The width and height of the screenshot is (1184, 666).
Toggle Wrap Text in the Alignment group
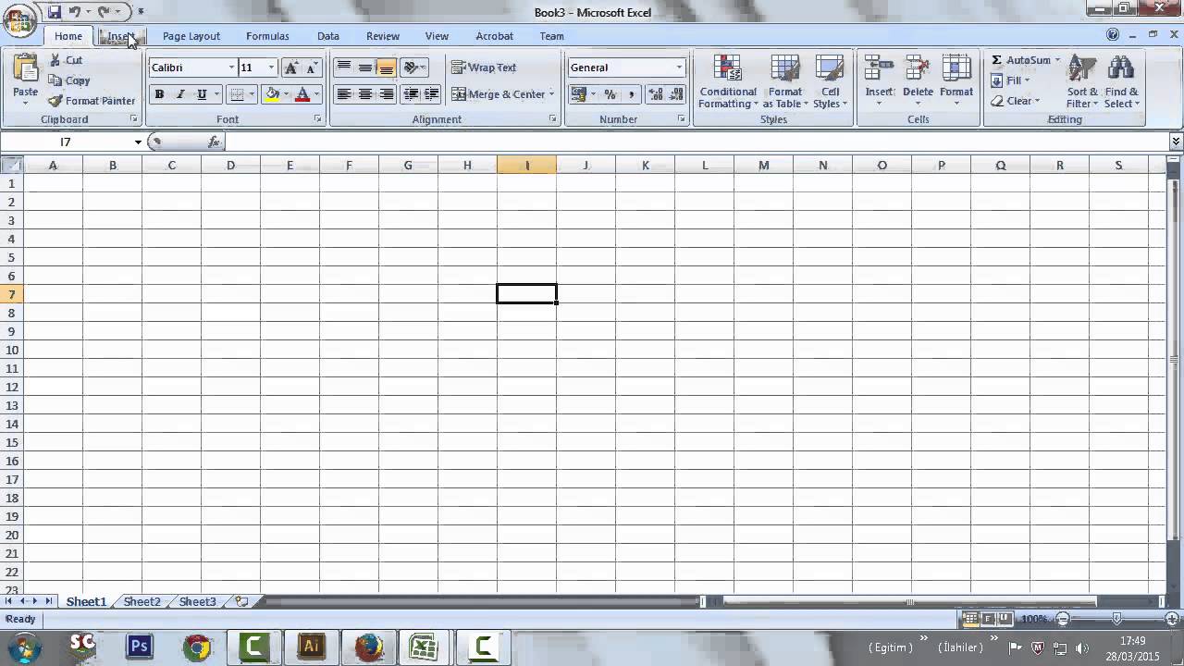pyautogui.click(x=485, y=67)
